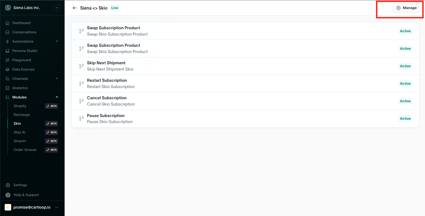
Task: Click the Modules grid icon
Action: (8, 97)
